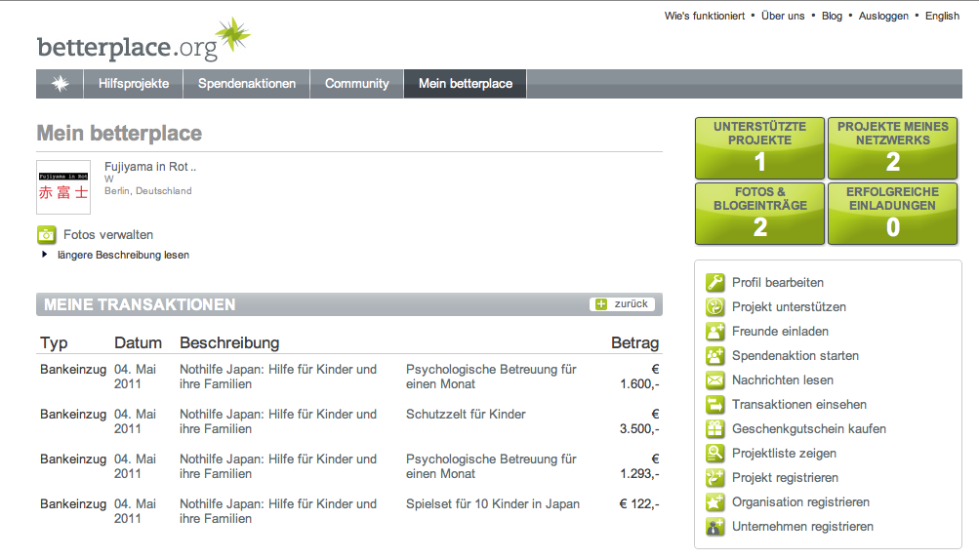Click the Fotos verwalten link
The height and width of the screenshot is (559, 979).
pos(108,235)
